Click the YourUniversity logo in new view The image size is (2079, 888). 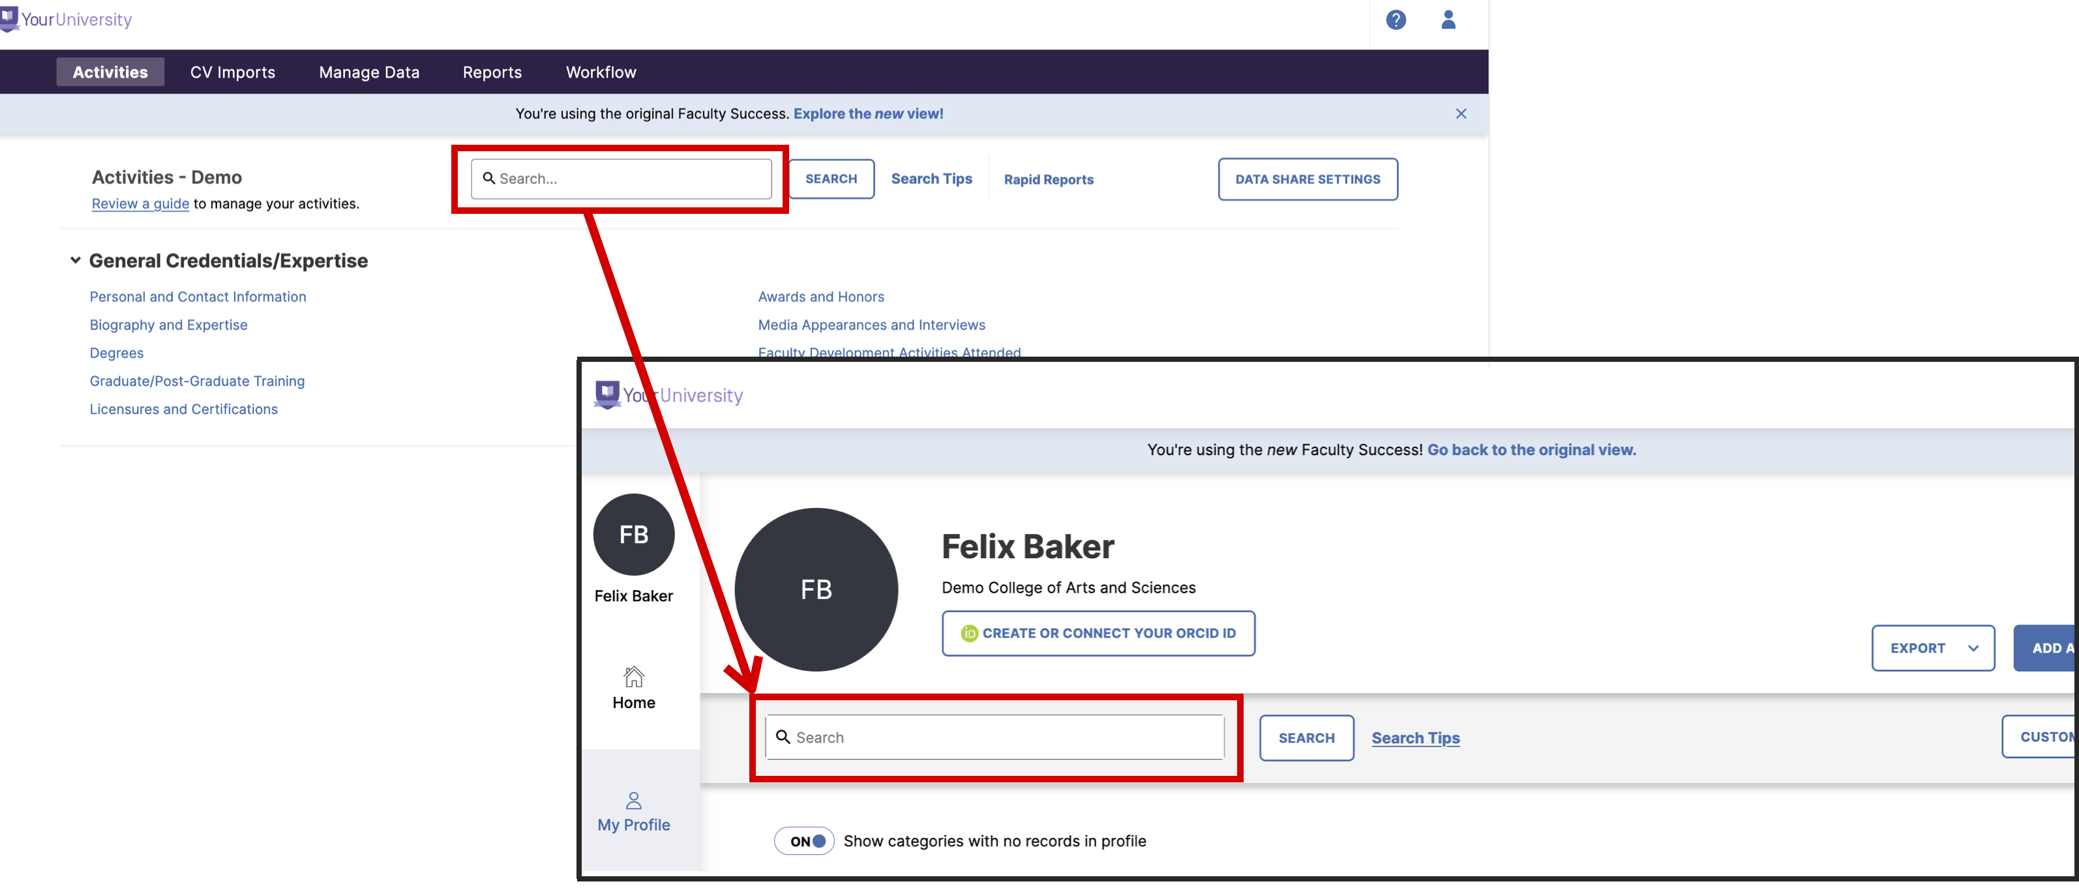668,395
